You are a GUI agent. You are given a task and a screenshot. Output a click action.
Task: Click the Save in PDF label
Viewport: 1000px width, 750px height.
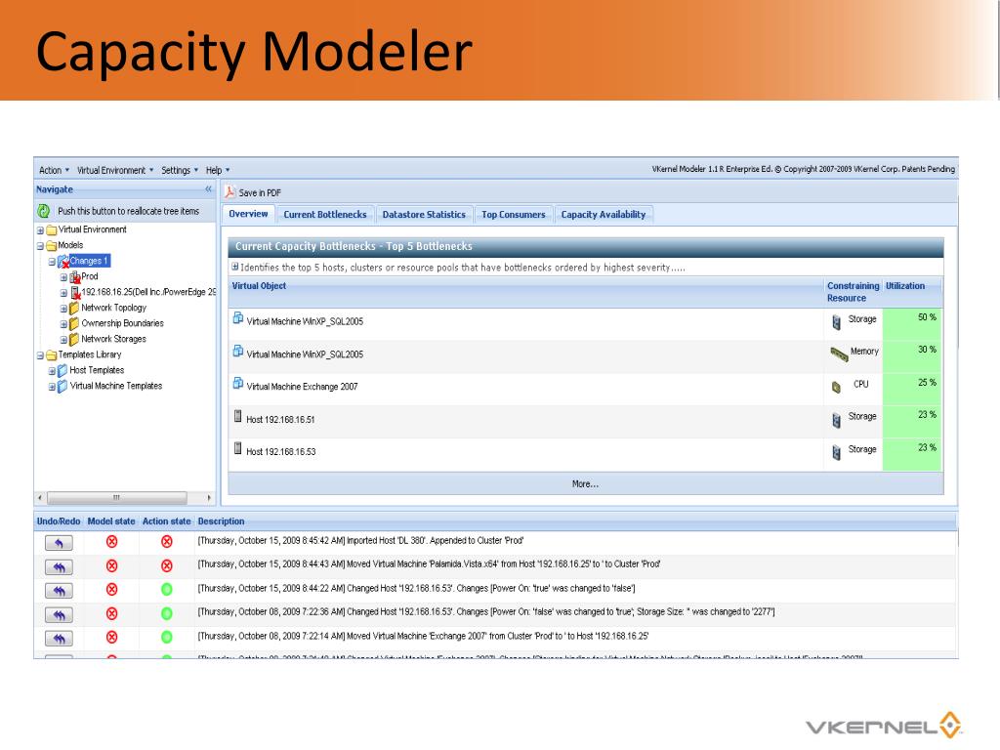point(260,192)
